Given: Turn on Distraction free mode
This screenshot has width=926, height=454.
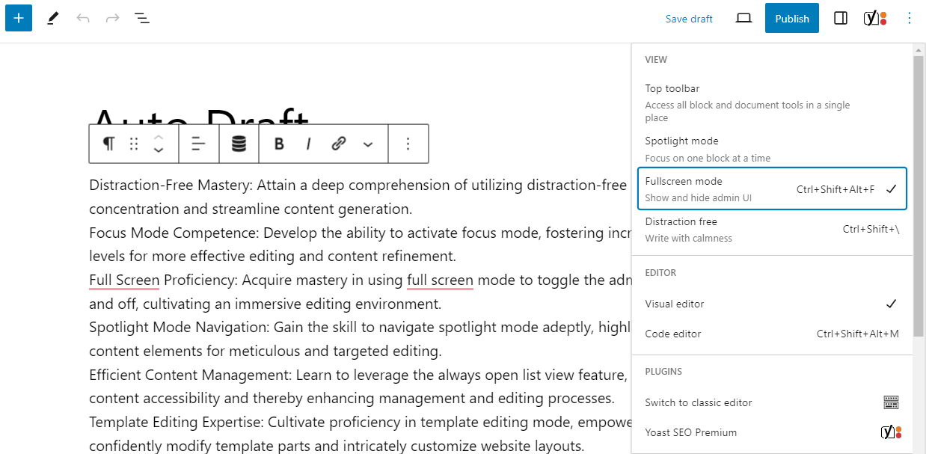Looking at the screenshot, I should pyautogui.click(x=772, y=230).
